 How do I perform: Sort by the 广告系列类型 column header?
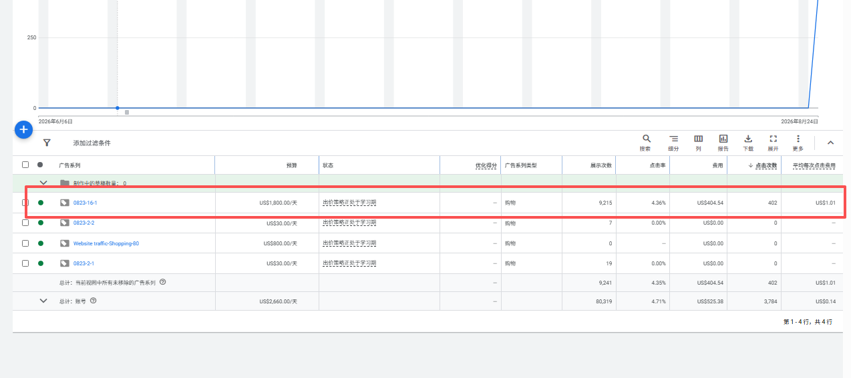click(x=521, y=165)
